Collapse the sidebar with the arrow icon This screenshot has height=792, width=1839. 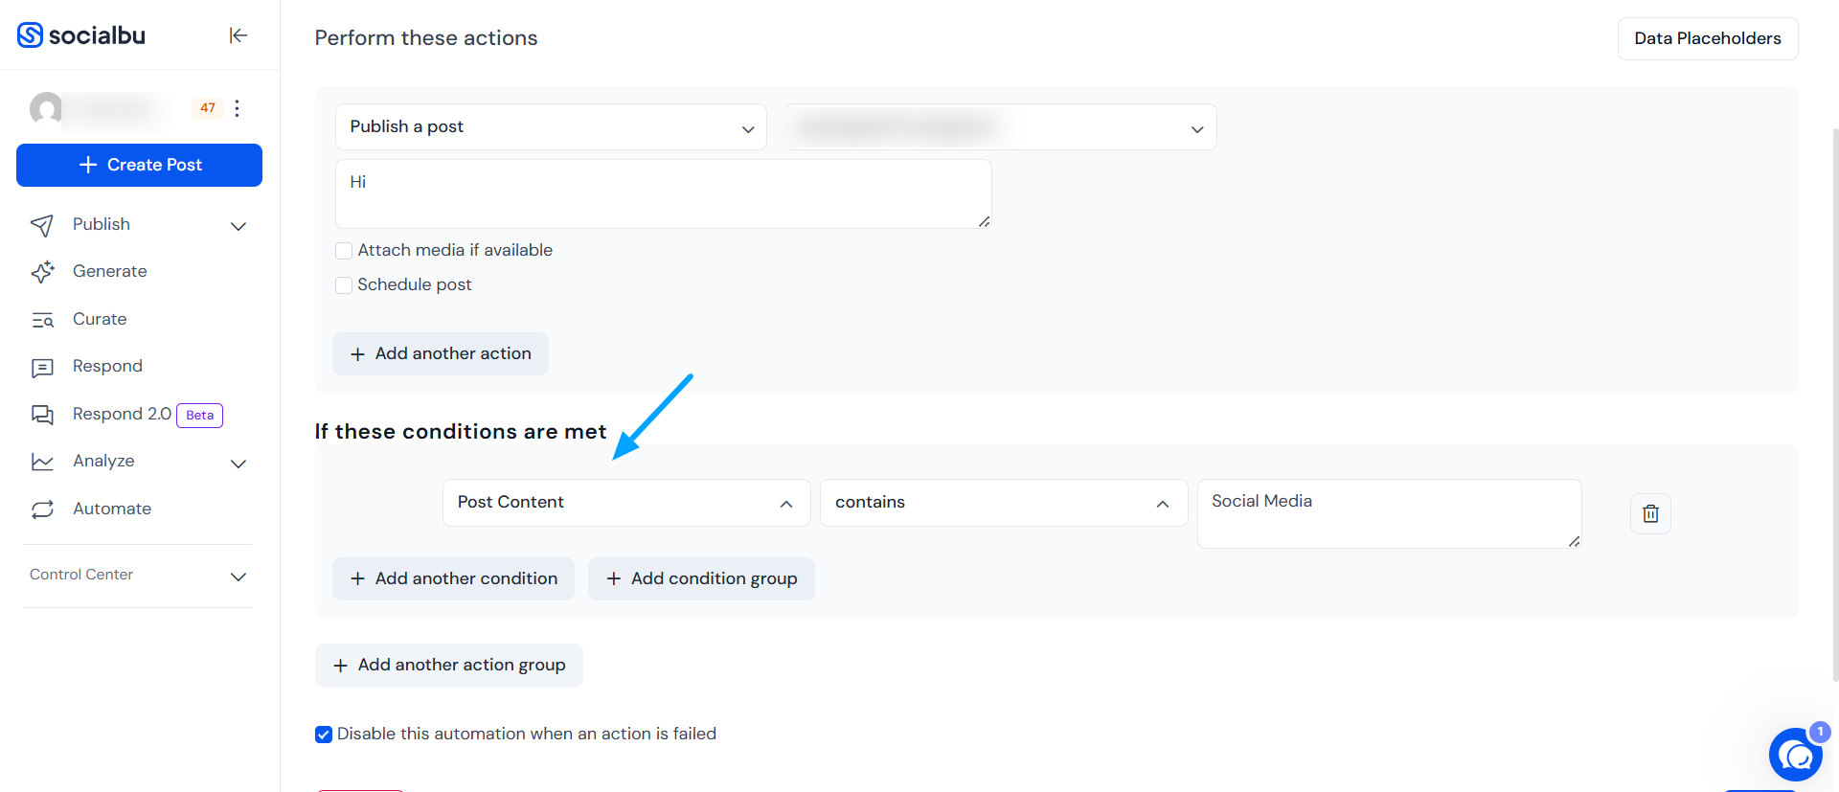238,35
